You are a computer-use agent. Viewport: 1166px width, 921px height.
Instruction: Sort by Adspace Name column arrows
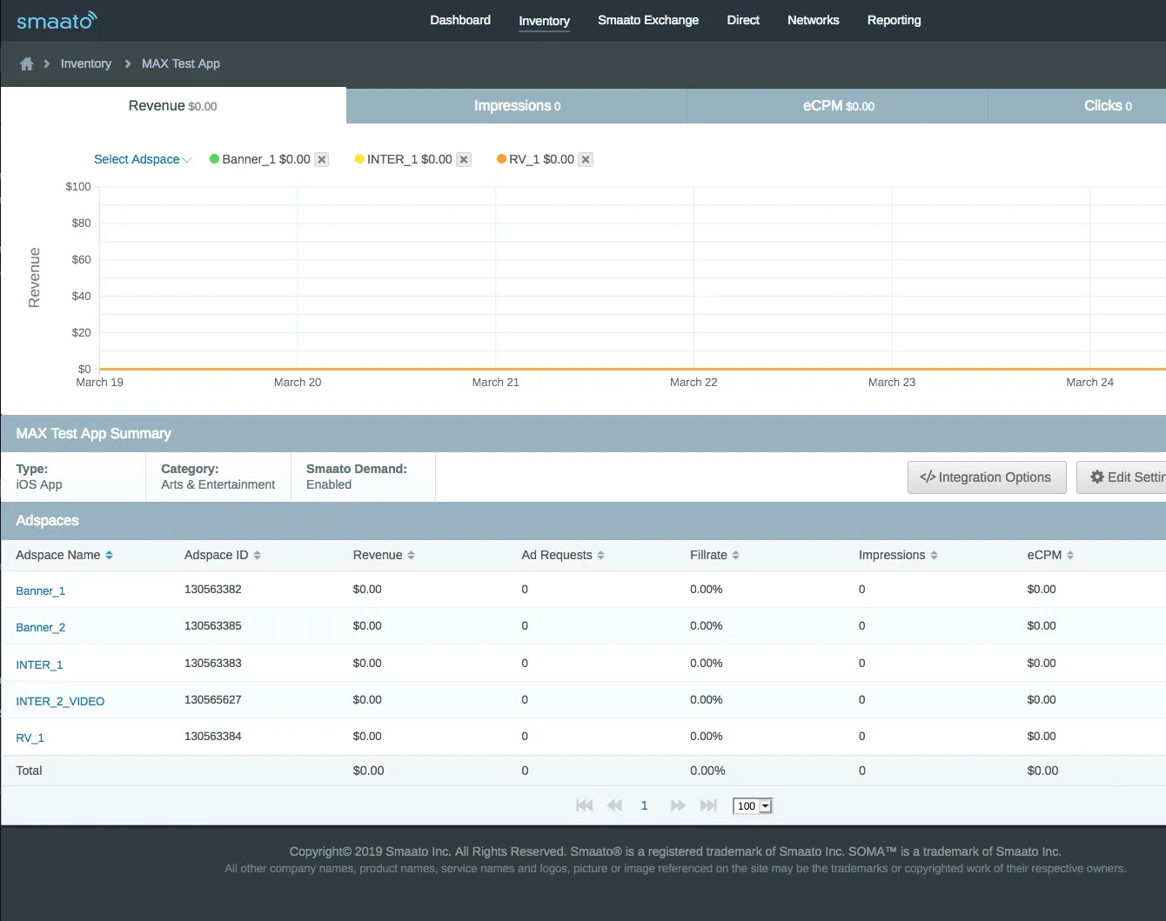click(109, 555)
